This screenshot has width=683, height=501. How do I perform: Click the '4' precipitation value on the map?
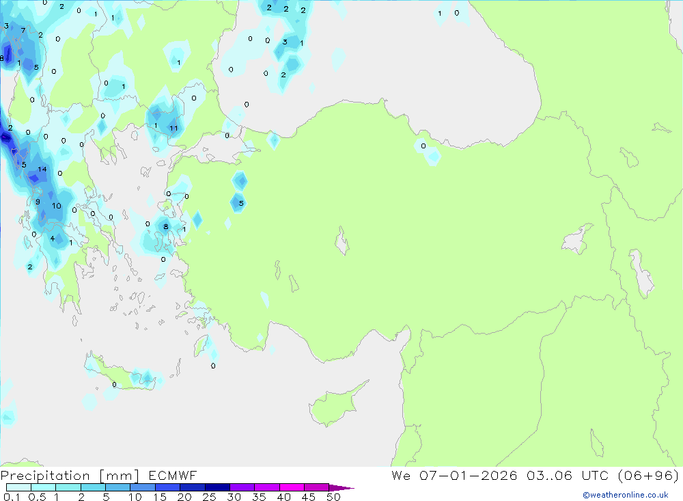point(53,239)
